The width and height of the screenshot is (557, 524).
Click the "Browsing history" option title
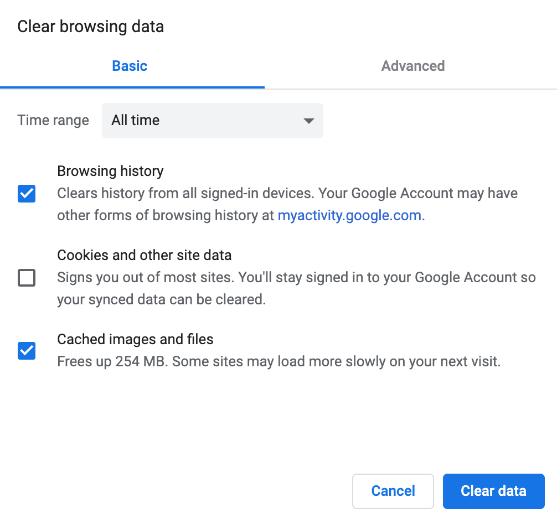(x=110, y=171)
